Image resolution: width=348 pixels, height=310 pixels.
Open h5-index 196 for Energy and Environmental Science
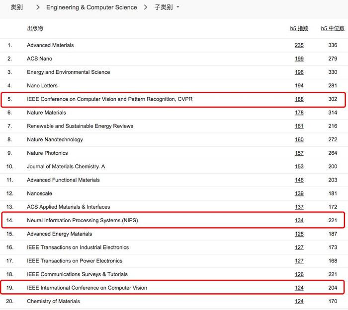(x=299, y=72)
